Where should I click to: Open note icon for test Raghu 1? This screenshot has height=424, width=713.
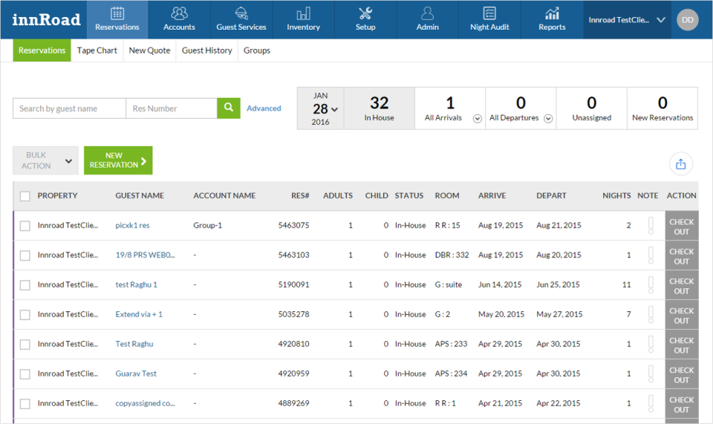pos(651,285)
